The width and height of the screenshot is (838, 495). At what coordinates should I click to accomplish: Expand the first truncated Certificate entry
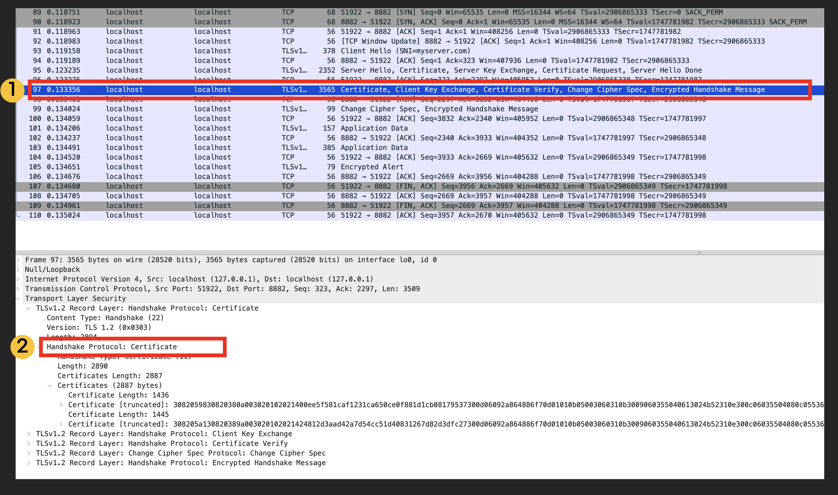click(x=61, y=405)
